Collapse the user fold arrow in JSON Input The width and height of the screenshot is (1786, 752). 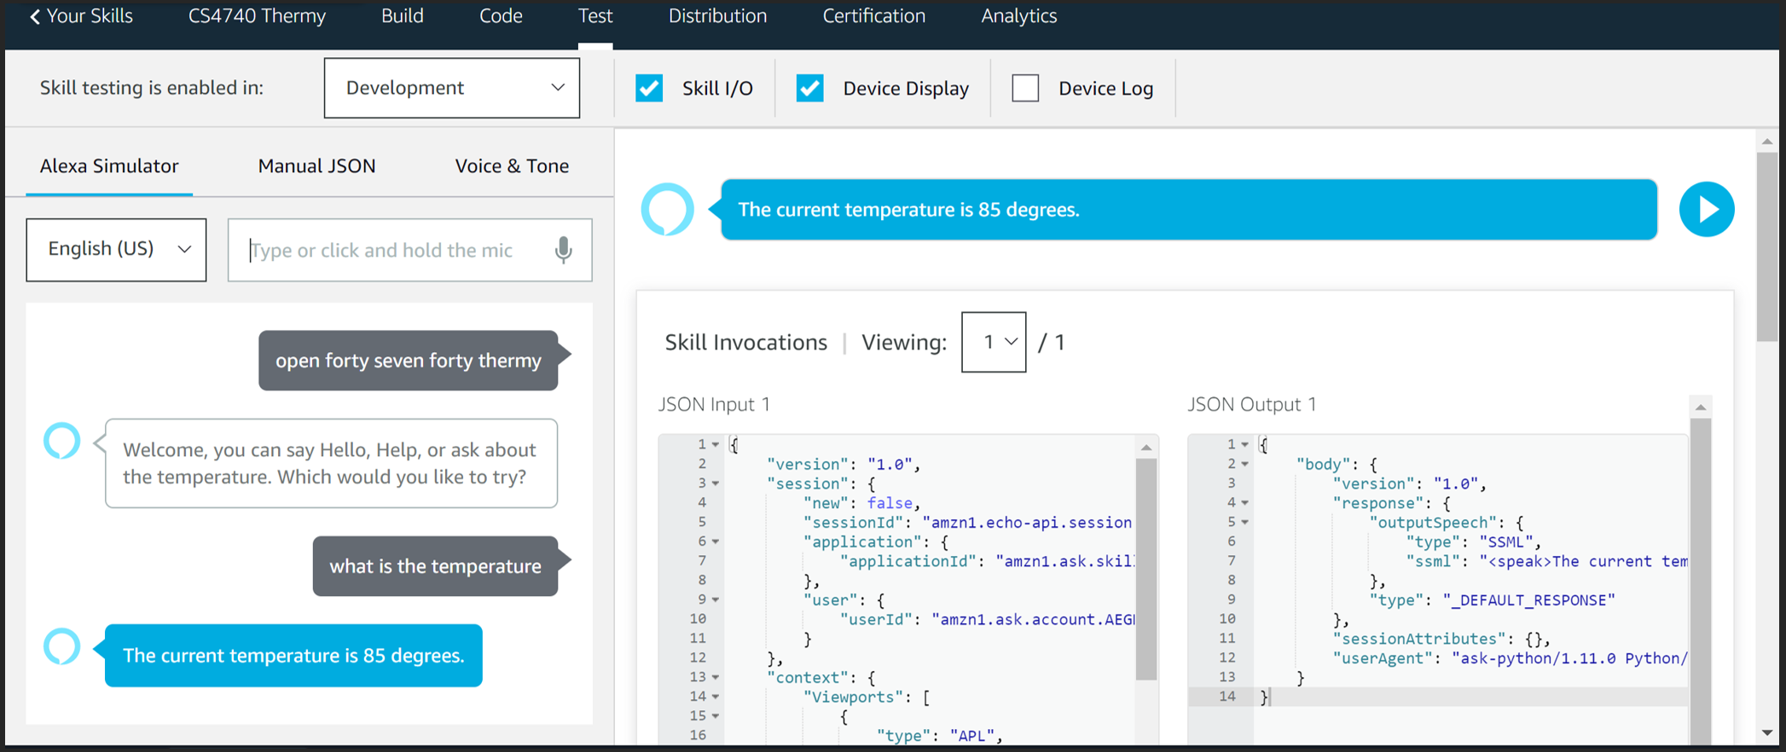[x=716, y=599]
